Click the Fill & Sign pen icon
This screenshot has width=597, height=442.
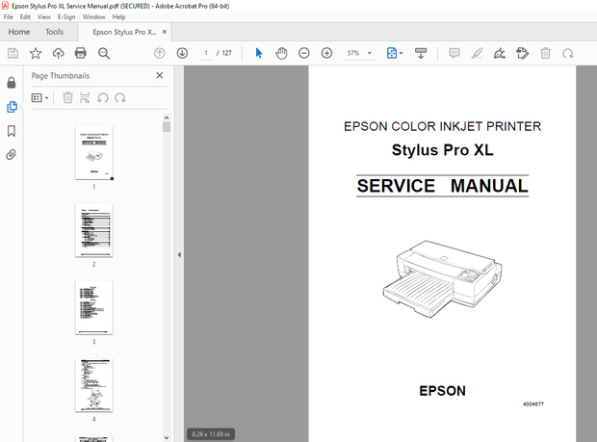[x=499, y=53]
